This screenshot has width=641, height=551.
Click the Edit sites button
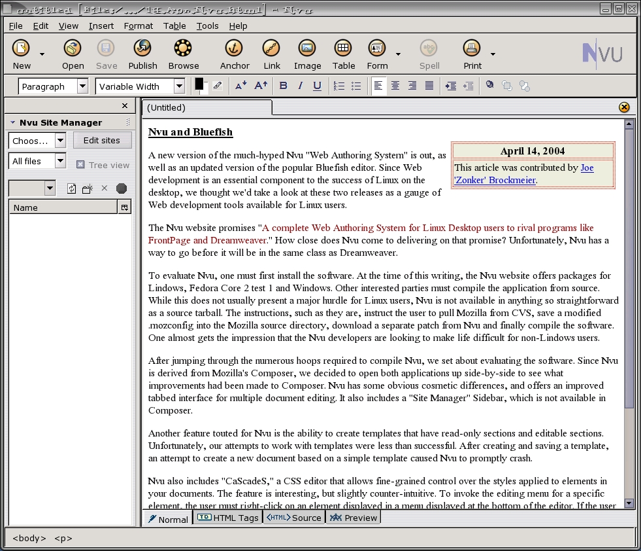(102, 140)
